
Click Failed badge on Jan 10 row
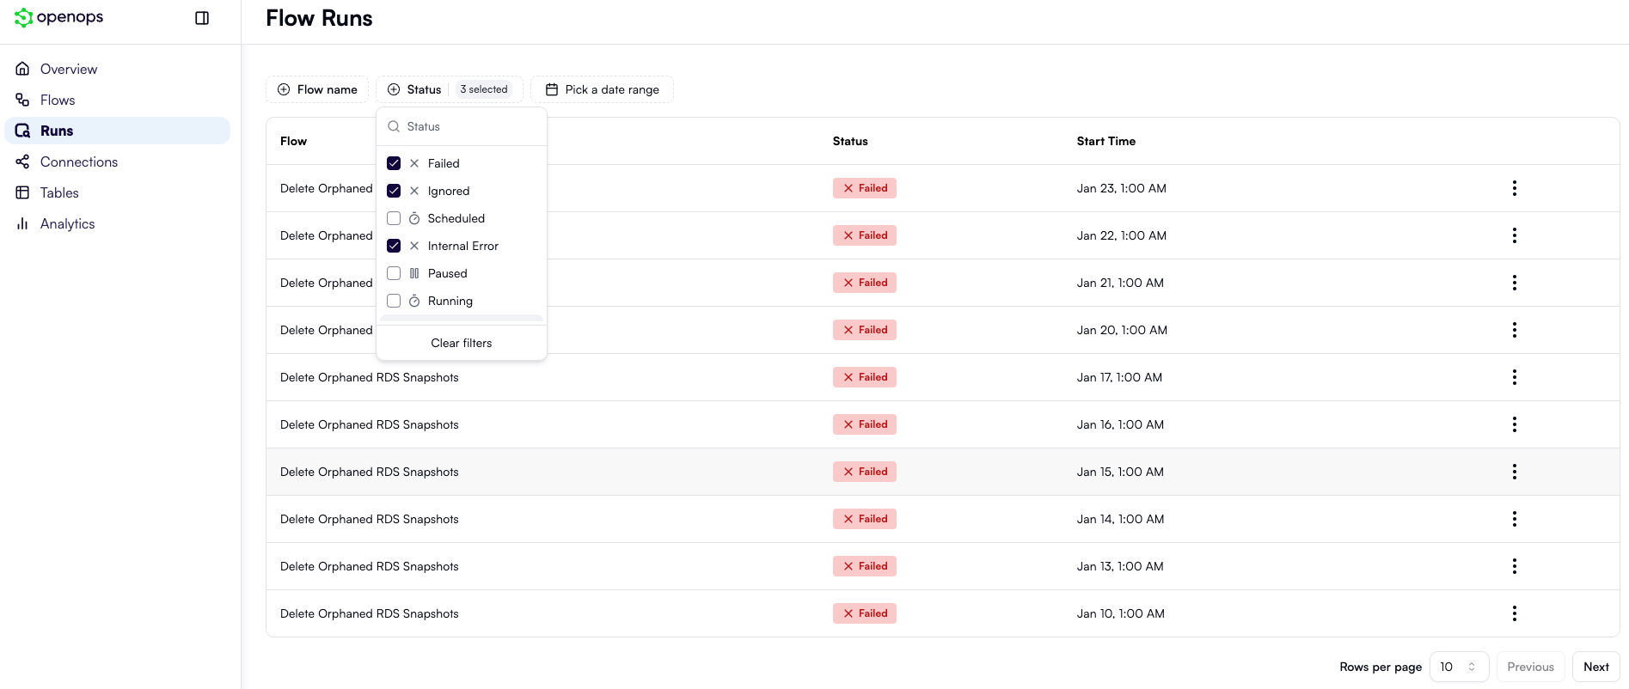[865, 613]
